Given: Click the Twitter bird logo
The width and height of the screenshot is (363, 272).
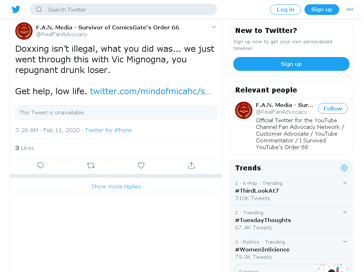Looking at the screenshot, I should point(16,10).
